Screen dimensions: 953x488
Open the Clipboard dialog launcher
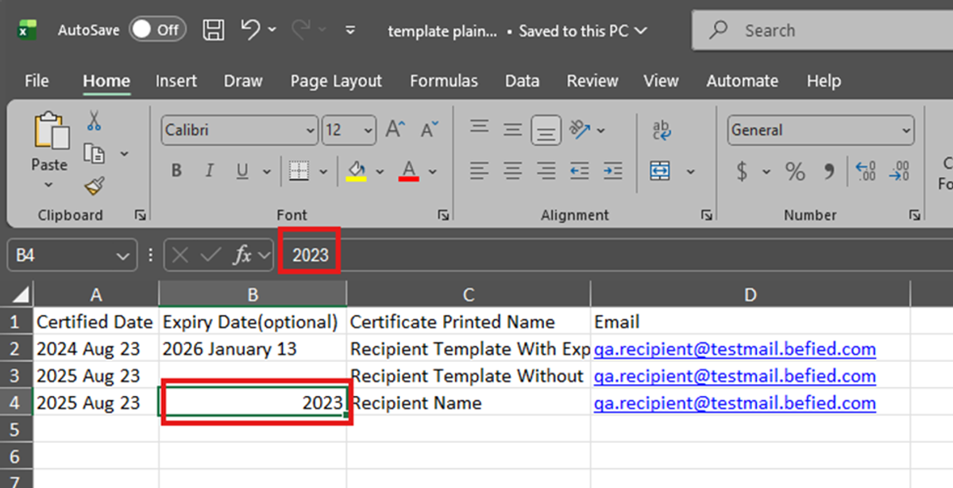[x=141, y=215]
